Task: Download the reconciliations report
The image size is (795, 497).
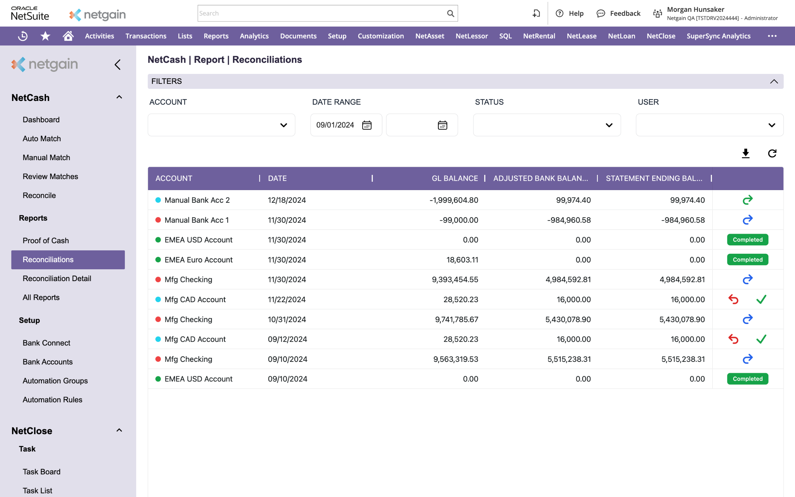Action: point(745,153)
